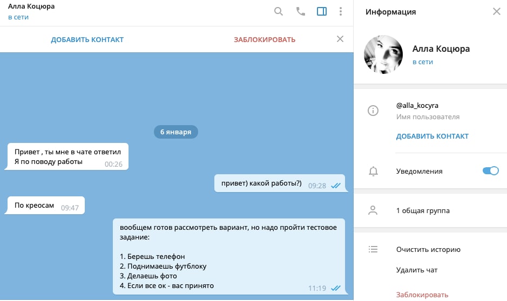The height and width of the screenshot is (301, 507).
Task: Click the 09:47 timestamp
Action: point(70,208)
